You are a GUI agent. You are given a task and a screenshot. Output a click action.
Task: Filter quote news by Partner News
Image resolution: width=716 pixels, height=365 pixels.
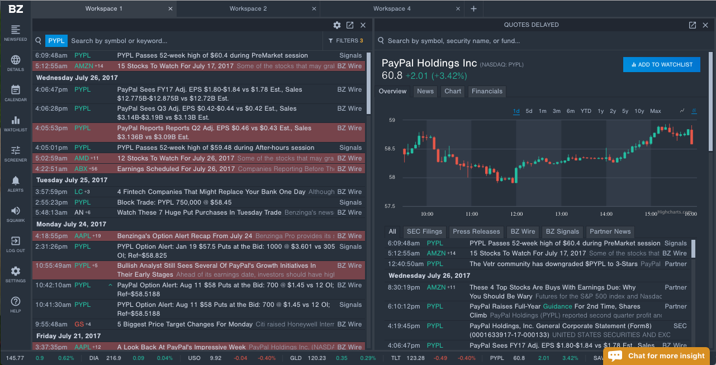[x=610, y=232]
